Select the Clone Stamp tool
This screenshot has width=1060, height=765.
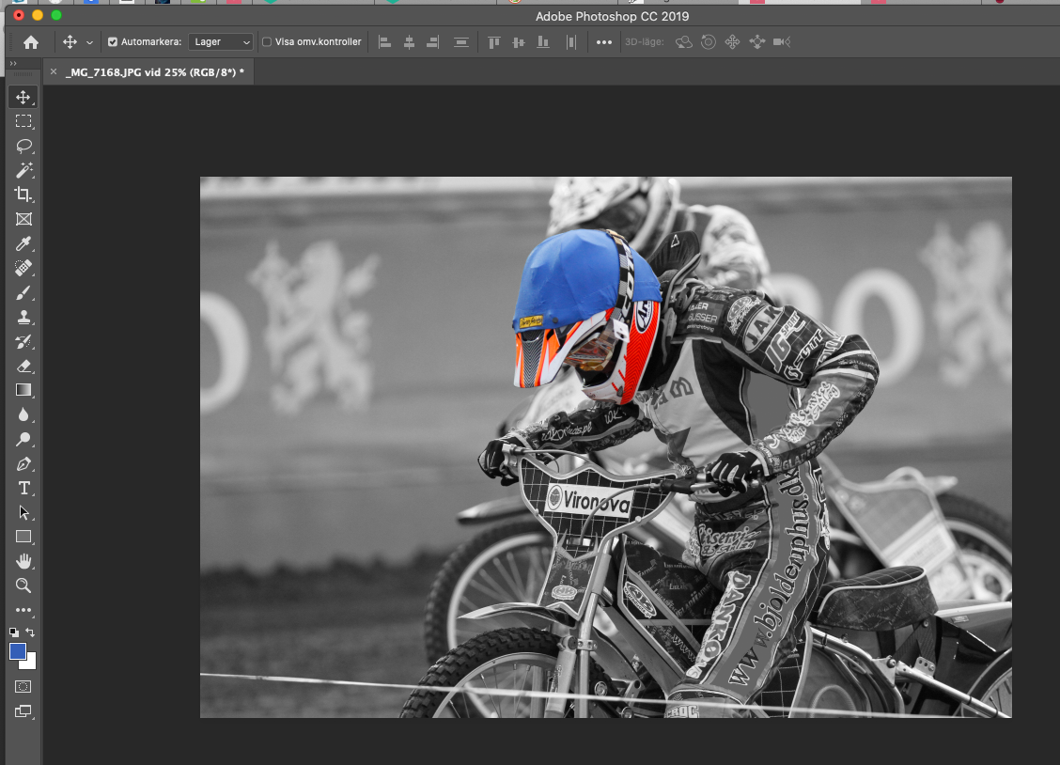[23, 317]
